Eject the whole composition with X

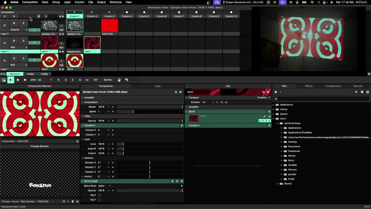(x=4, y=16)
